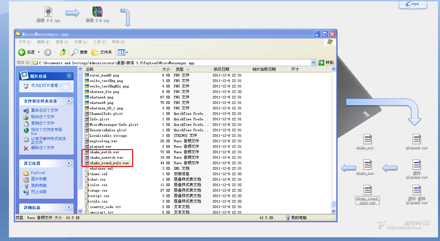The width and height of the screenshot is (440, 241).
Task: Select file shake_match.wav
Action: 104,152
